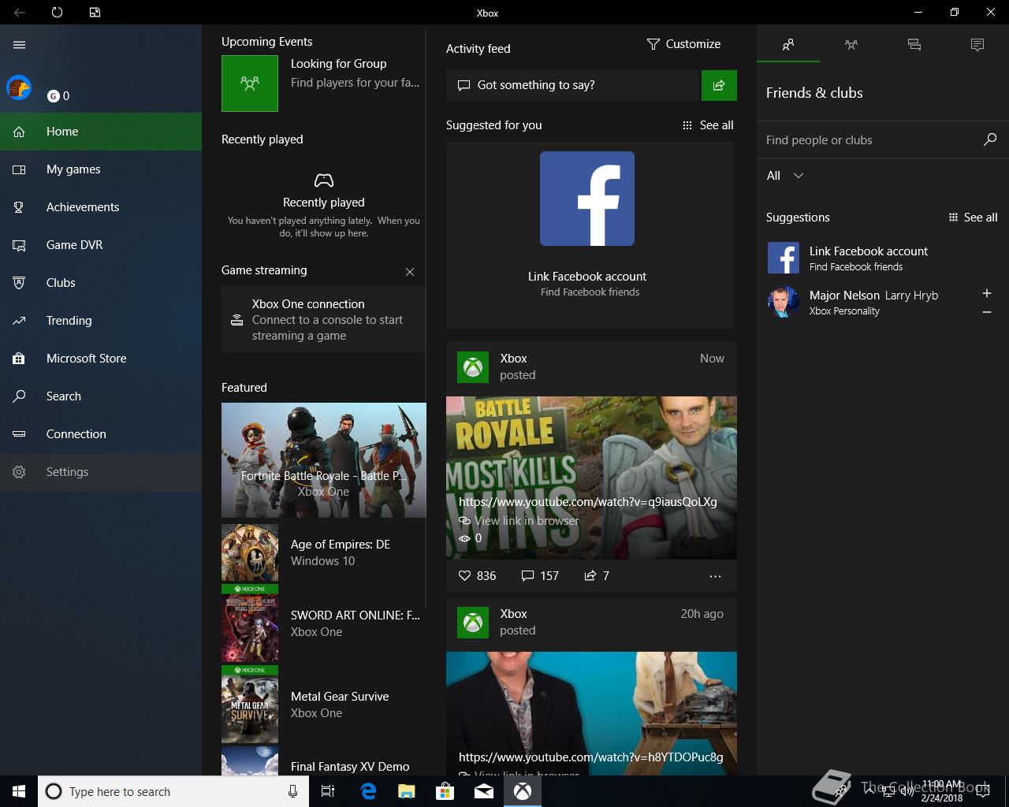Open Trending section
Image resolution: width=1009 pixels, height=807 pixels.
point(101,321)
